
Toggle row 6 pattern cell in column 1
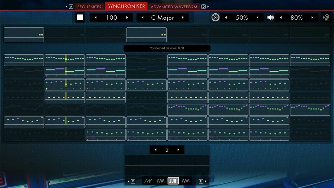tap(24, 122)
